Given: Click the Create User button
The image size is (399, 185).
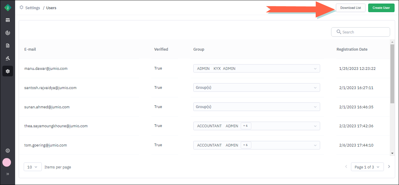Looking at the screenshot, I should pyautogui.click(x=381, y=8).
